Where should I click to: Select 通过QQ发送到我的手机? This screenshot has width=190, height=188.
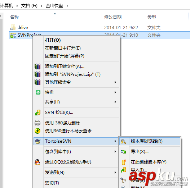click(x=68, y=162)
